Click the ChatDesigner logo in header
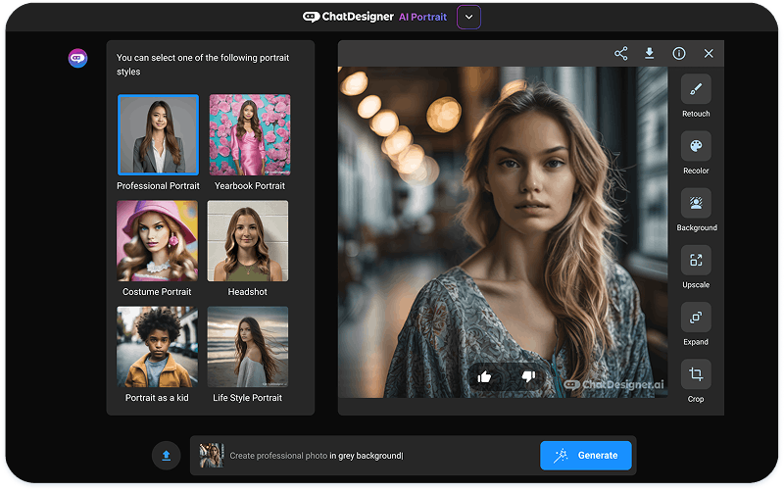 [348, 17]
